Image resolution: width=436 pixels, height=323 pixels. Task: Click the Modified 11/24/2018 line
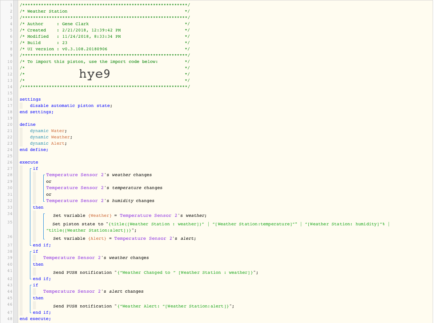[104, 36]
